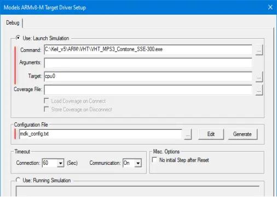
Task: Select Use: Launch Simulation radio button
Action: [x=18, y=38]
